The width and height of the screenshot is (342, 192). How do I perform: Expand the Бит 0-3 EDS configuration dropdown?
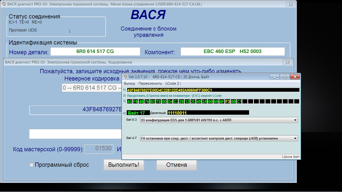[x=219, y=120]
